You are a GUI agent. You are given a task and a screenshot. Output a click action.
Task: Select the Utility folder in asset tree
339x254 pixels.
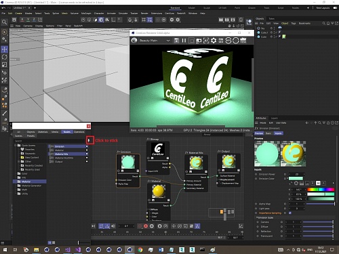pyautogui.click(x=24, y=194)
